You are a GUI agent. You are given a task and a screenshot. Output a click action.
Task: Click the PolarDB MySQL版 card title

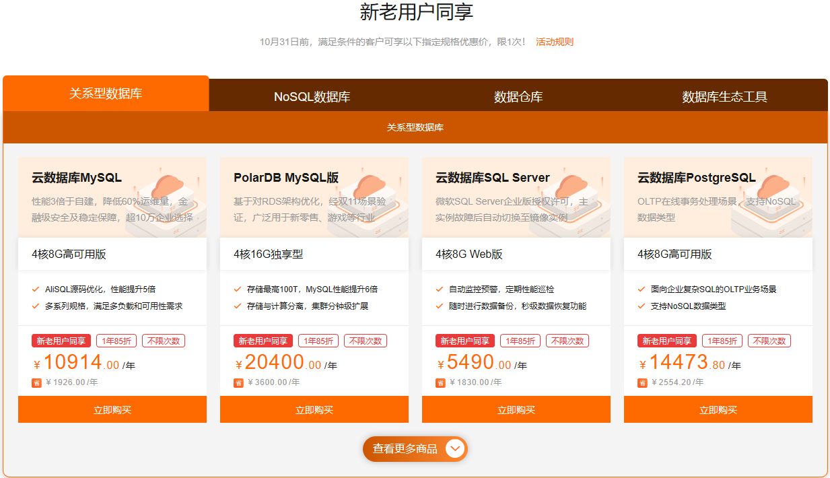286,178
